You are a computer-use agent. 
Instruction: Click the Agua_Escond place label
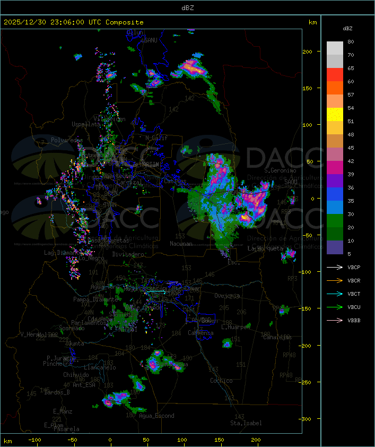[156, 416]
